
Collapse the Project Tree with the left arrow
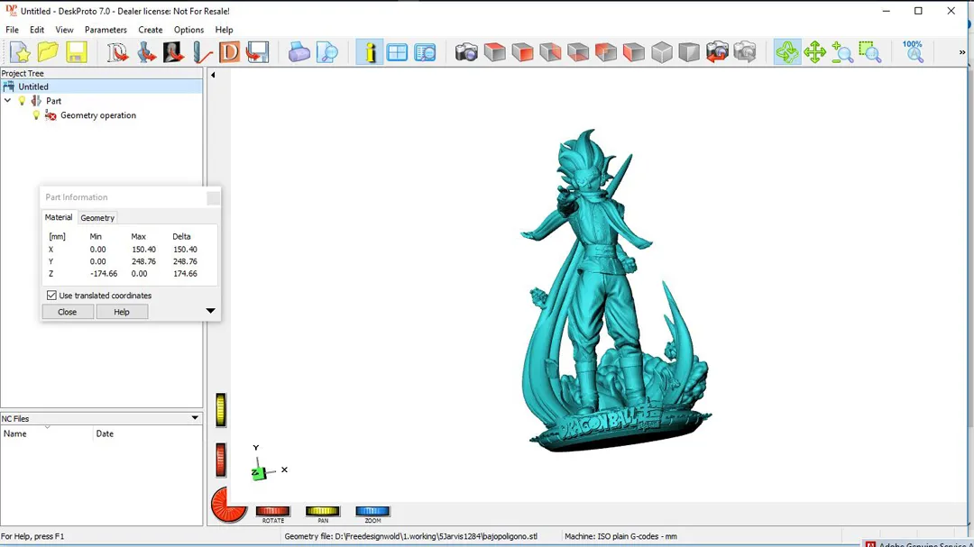click(x=213, y=75)
